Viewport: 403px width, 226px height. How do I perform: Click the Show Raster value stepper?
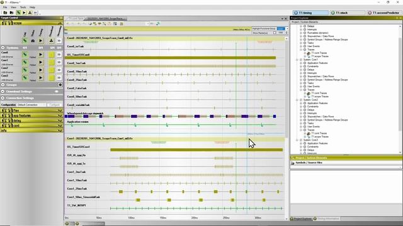287,33
